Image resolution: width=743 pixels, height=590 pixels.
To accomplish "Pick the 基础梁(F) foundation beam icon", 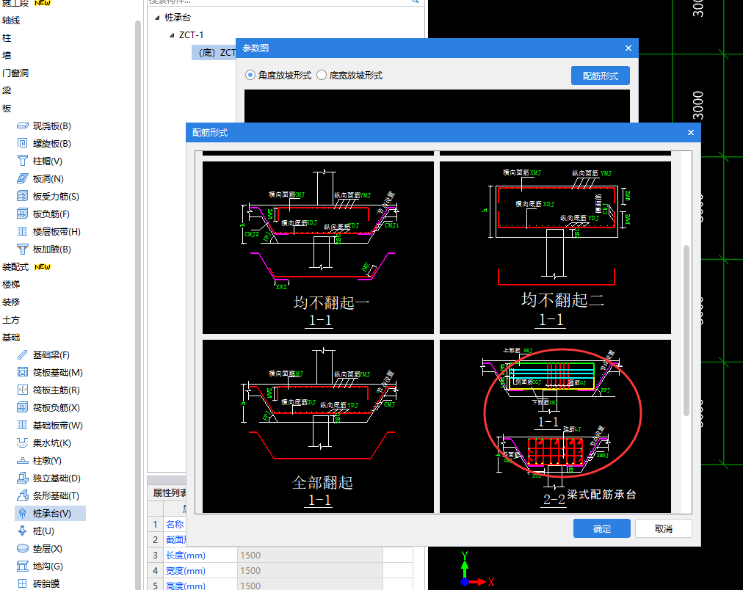I will (22, 354).
